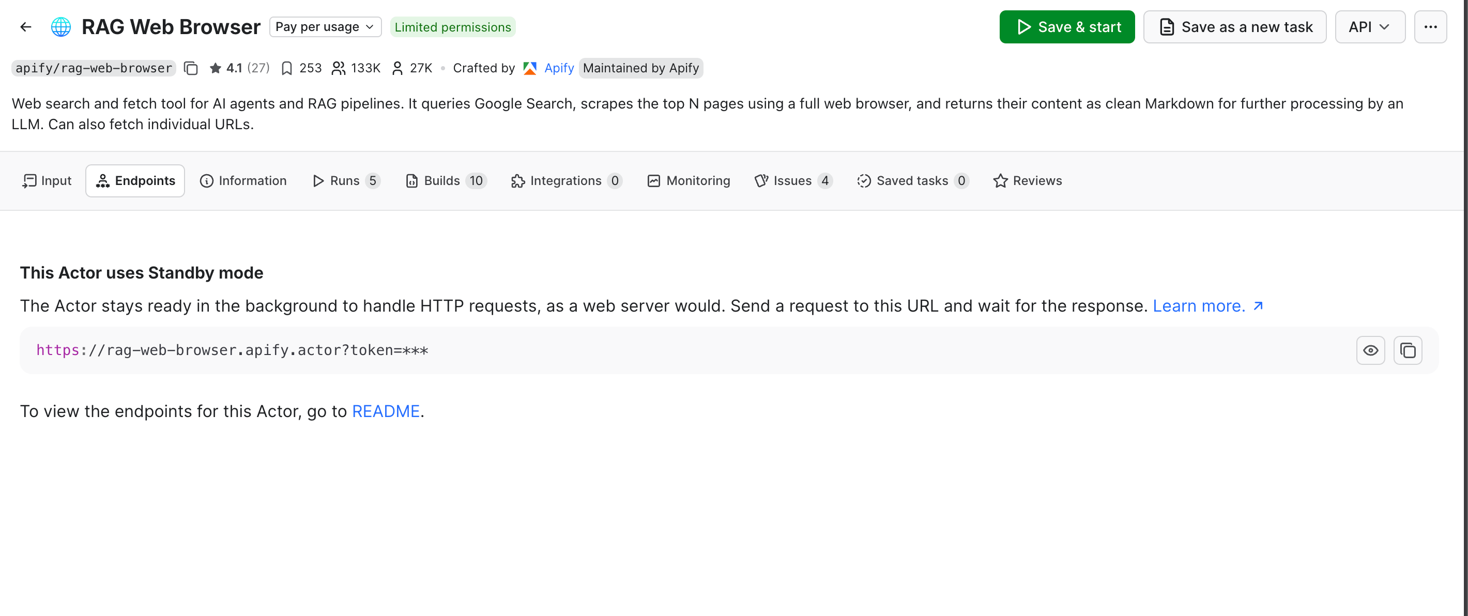Screen dimensions: 1468x616
Task: Open the more options ellipsis menu
Action: (x=1430, y=27)
